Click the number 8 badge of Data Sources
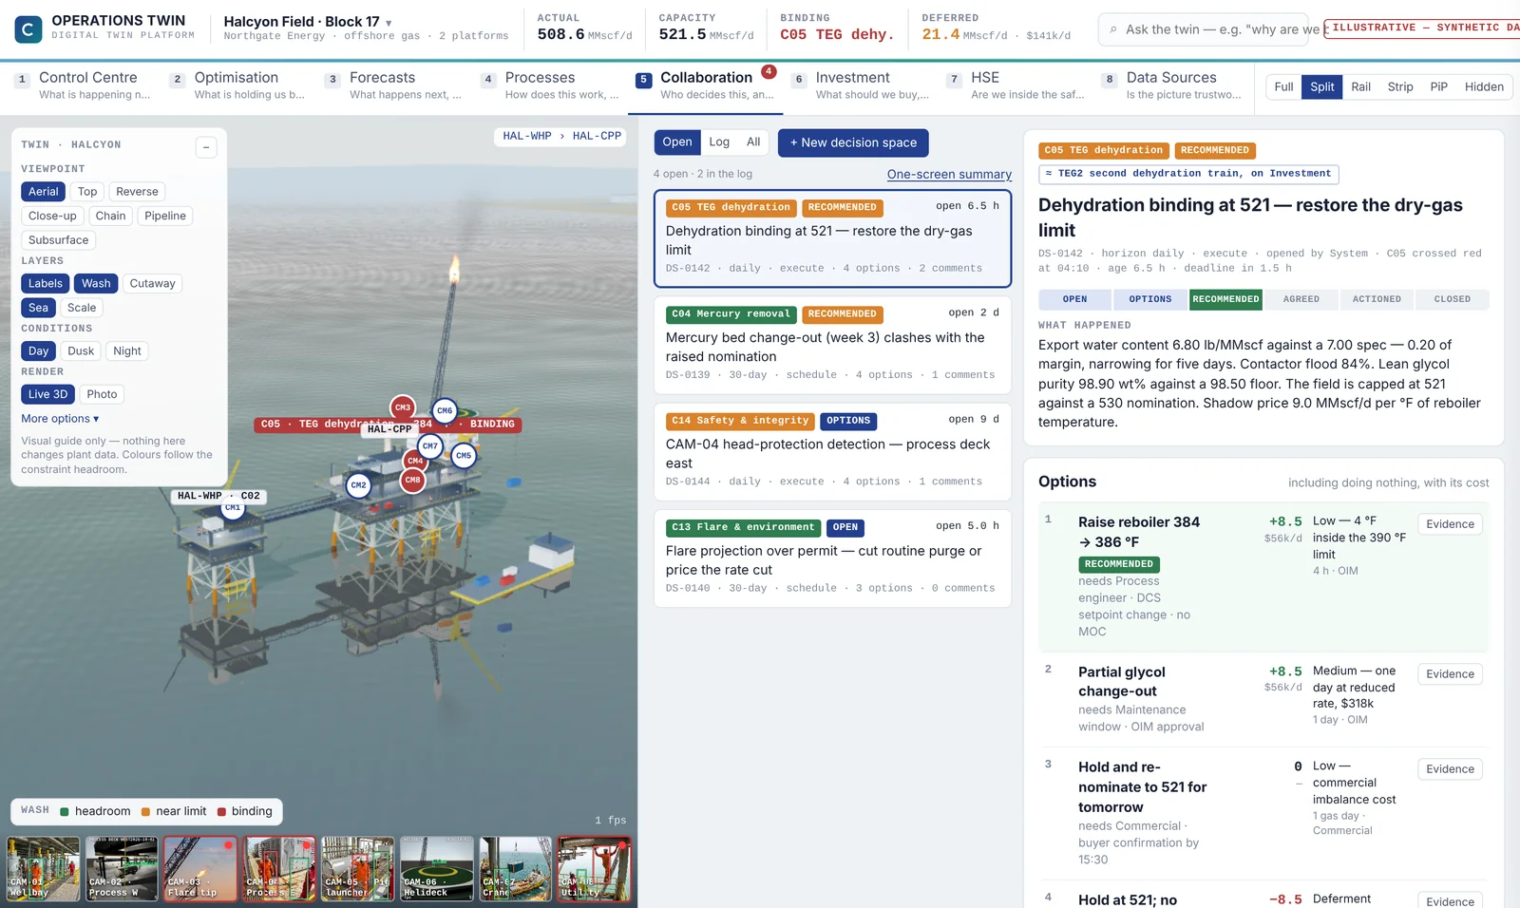 click(x=1110, y=80)
